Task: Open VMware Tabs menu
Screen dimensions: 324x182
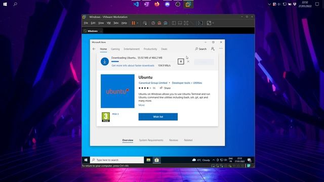Action: pyautogui.click(x=116, y=23)
